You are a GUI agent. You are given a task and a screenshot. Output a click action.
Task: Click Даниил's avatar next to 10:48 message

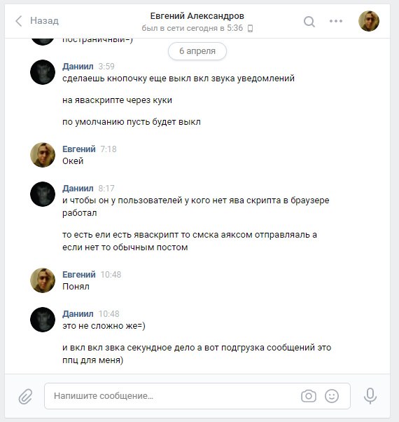(x=43, y=320)
